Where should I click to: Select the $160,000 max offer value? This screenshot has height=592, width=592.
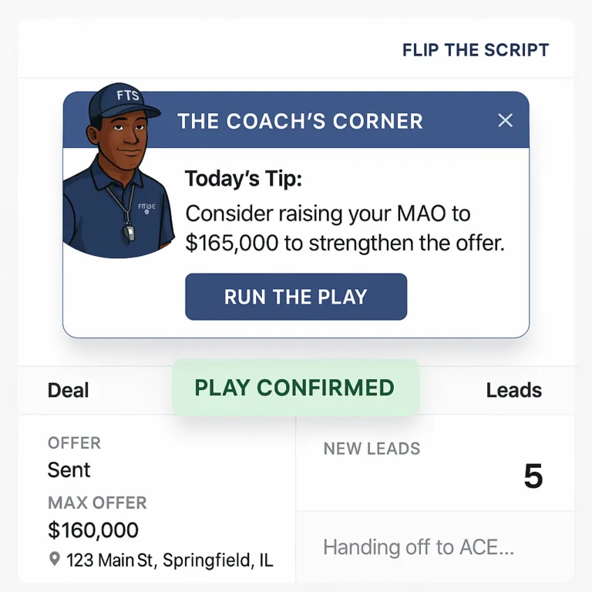(x=93, y=530)
